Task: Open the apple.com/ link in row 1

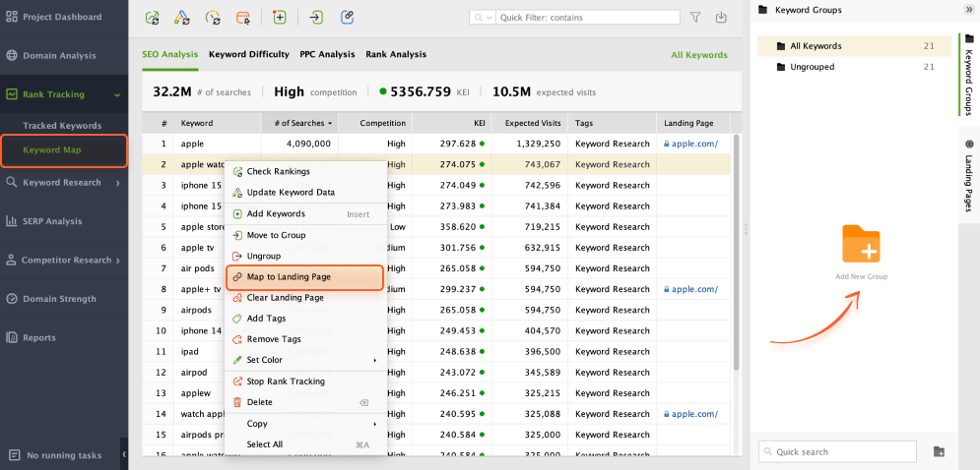Action: tap(694, 144)
